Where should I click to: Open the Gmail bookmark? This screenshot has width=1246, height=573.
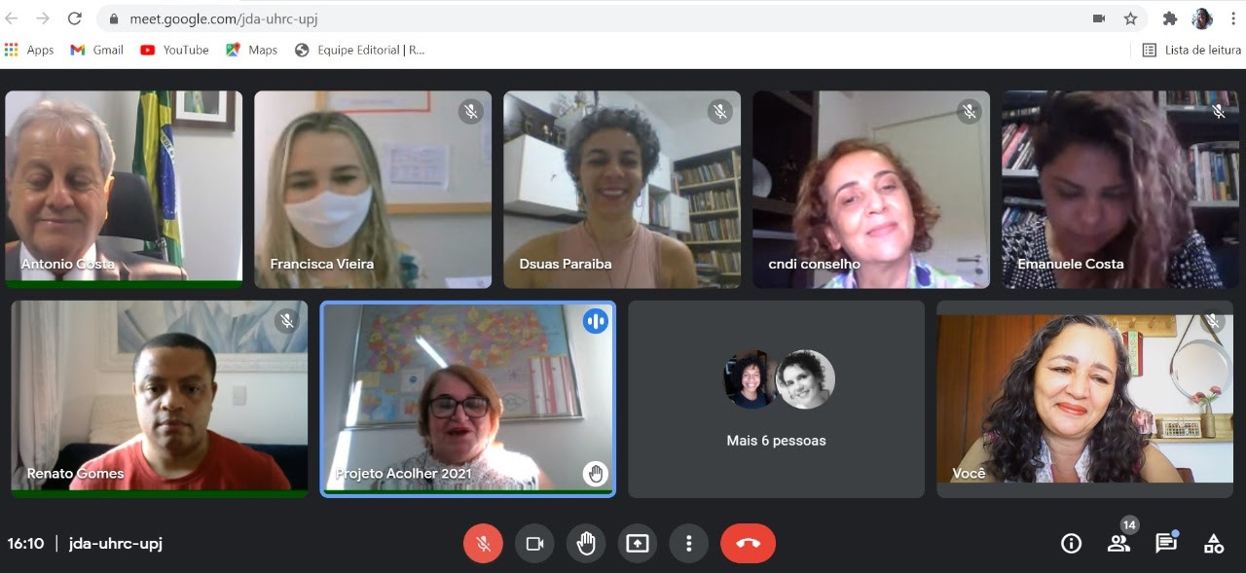tap(97, 50)
